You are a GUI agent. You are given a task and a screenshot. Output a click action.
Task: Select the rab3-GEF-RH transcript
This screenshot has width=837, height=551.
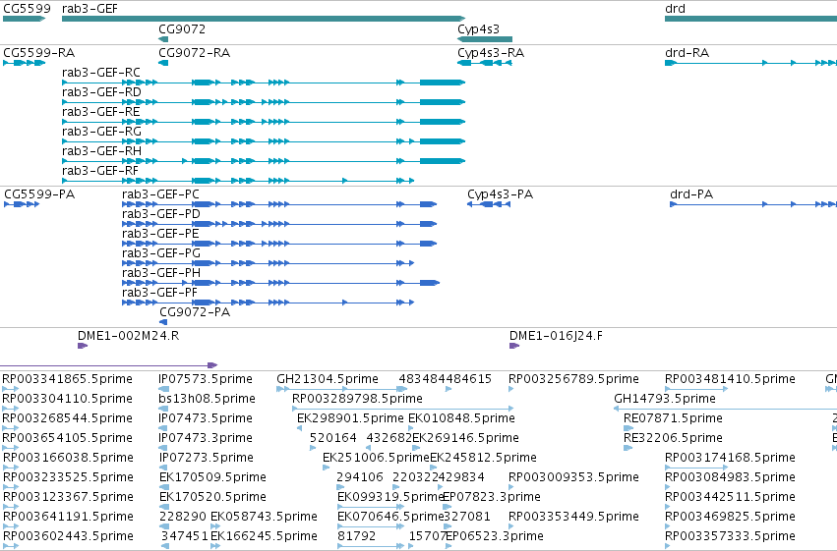point(101,151)
